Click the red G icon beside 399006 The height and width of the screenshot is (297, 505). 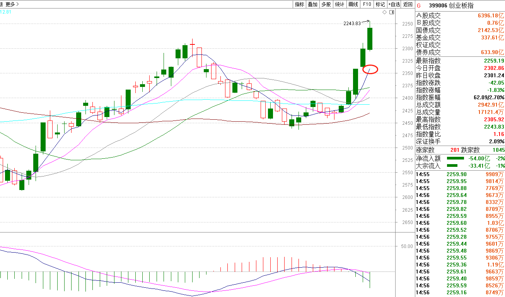418,5
